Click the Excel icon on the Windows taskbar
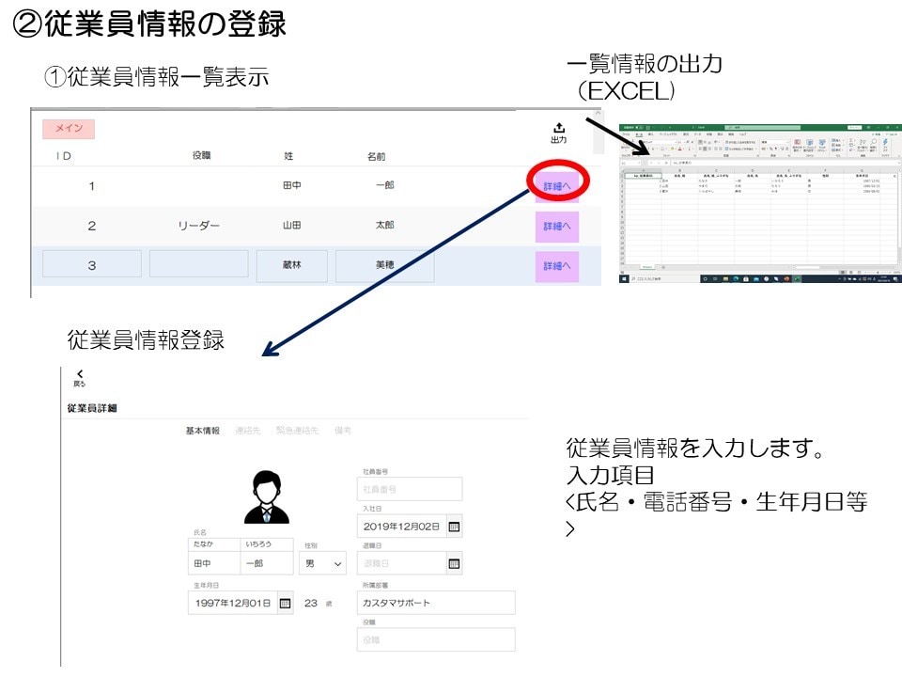Image resolution: width=902 pixels, height=677 pixels. [797, 278]
